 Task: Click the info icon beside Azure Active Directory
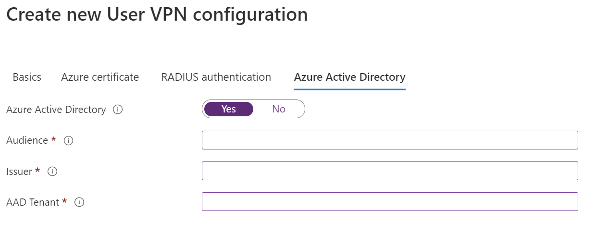pyautogui.click(x=118, y=110)
